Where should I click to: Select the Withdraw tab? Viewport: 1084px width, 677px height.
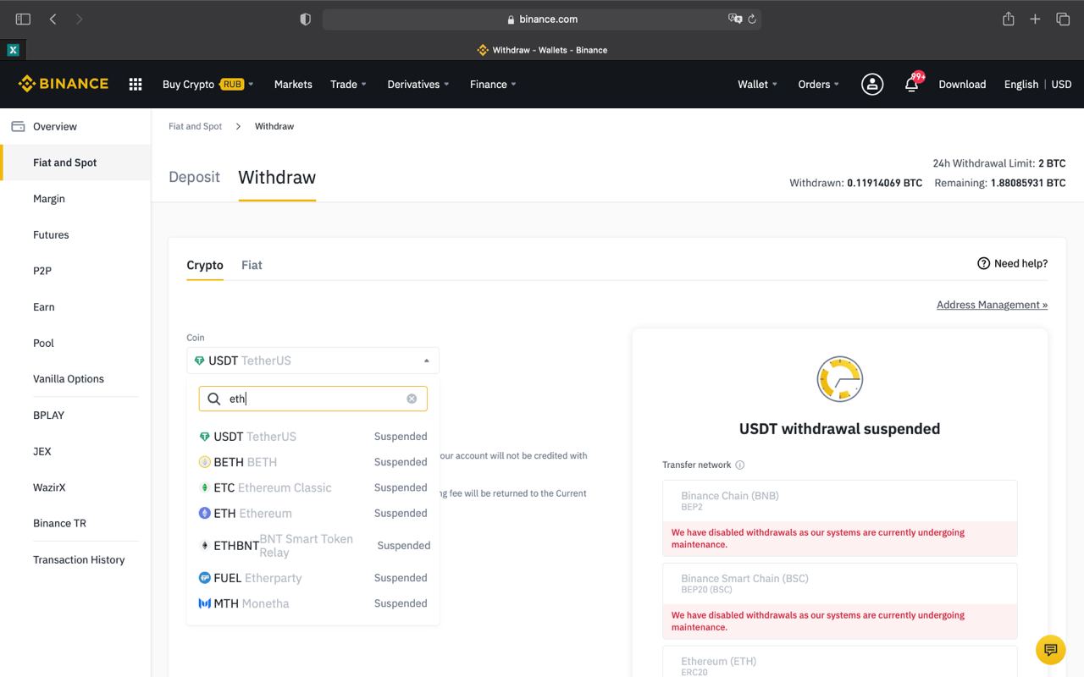point(277,177)
